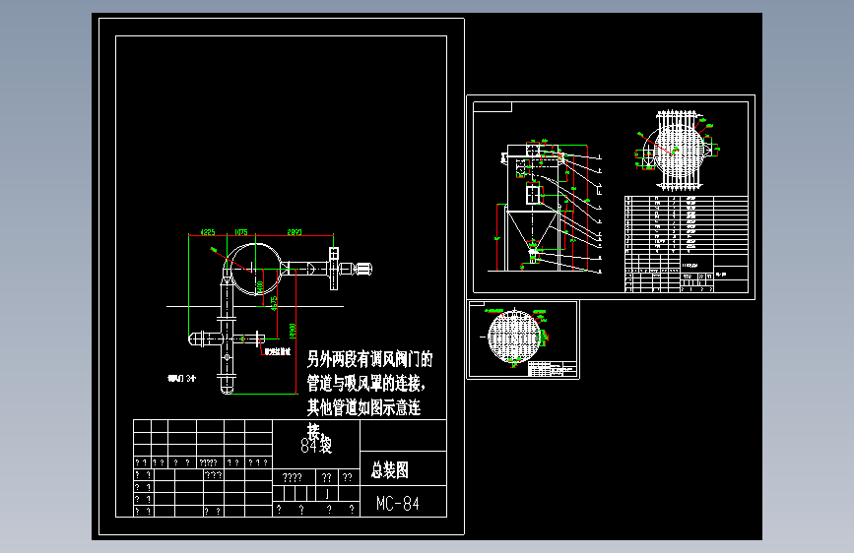Click the fan motor at right end of horizontal duct
The height and width of the screenshot is (553, 854).
(x=362, y=269)
